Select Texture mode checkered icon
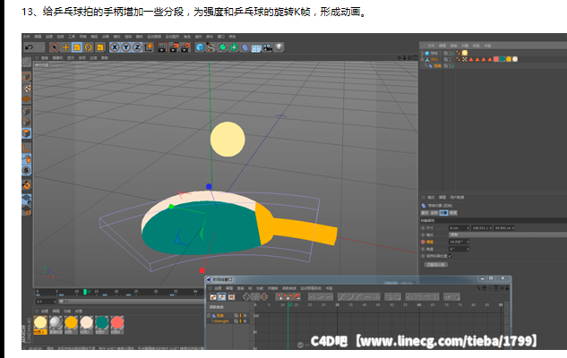 (x=26, y=88)
